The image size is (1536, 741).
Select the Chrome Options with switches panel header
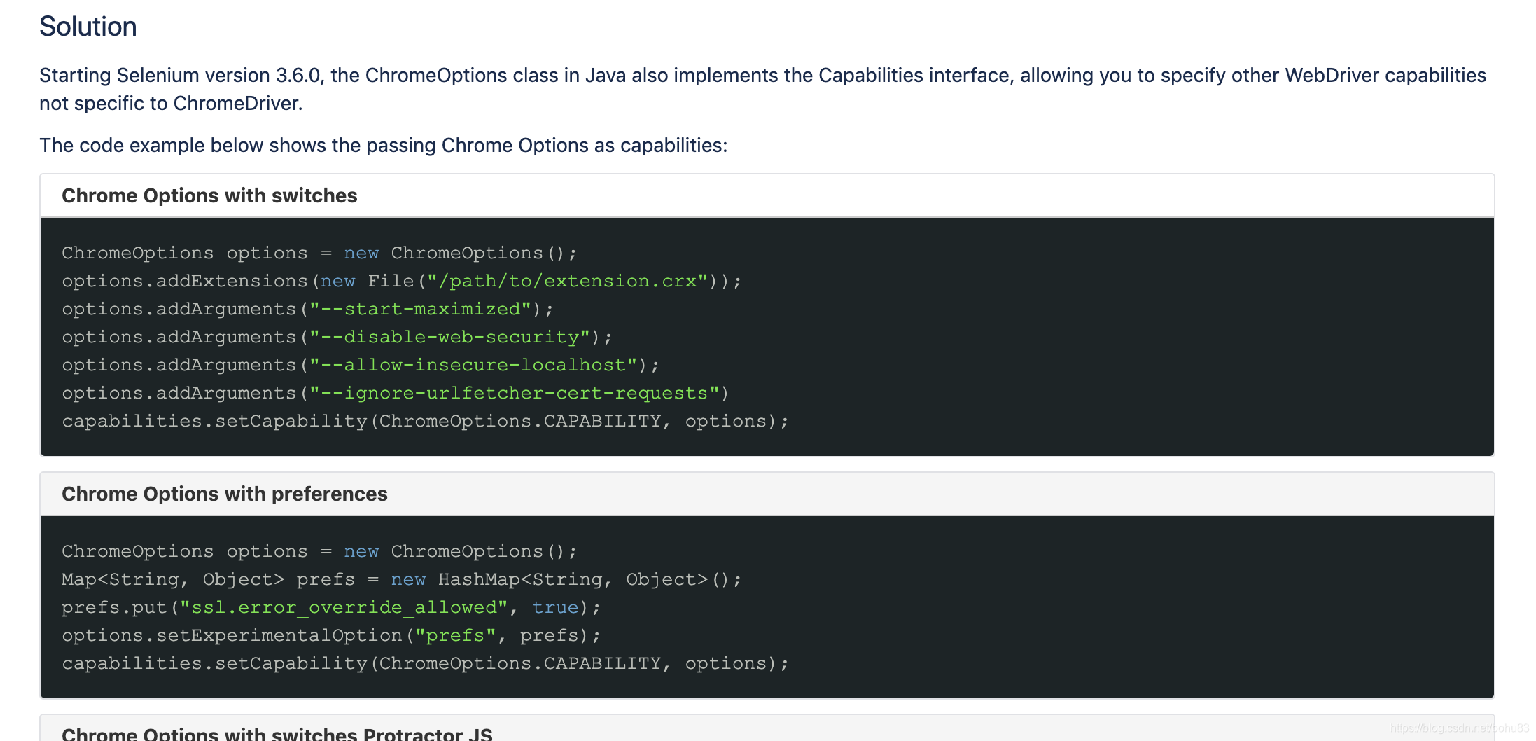tap(209, 195)
